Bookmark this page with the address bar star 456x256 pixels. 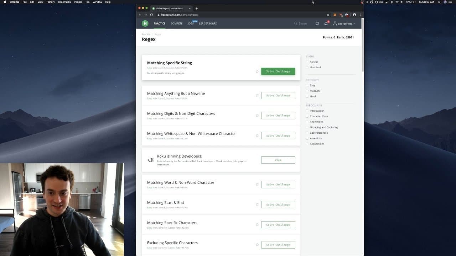[328, 15]
